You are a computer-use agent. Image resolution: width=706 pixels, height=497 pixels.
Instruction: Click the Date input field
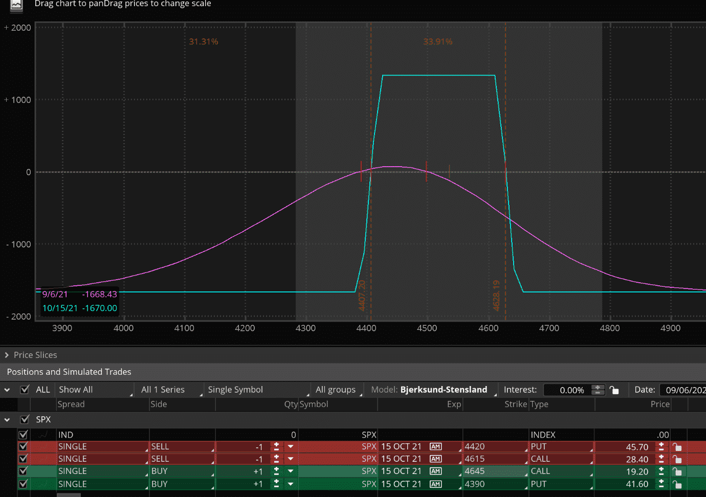[686, 390]
